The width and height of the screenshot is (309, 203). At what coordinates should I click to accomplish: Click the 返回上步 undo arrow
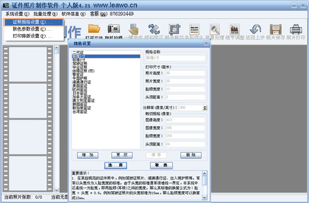(255, 29)
